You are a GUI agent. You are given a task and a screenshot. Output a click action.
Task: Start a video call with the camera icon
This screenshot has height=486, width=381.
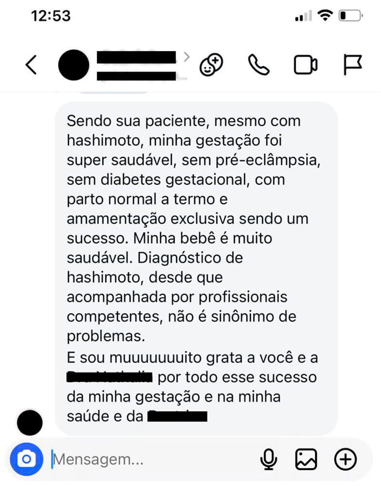pos(305,65)
